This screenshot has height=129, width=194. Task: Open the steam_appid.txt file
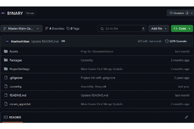click(x=20, y=104)
